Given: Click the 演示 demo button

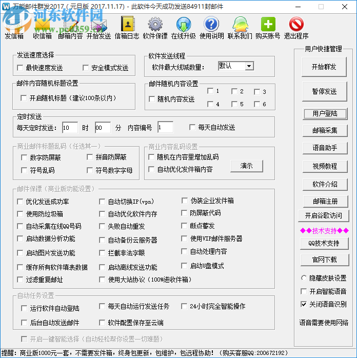Looking at the screenshot, I should pos(247,166).
